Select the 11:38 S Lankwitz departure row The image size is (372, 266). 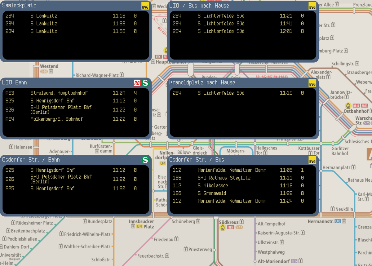tap(76, 24)
